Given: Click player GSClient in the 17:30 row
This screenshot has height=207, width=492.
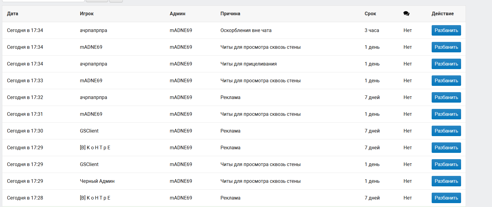Looking at the screenshot, I should pyautogui.click(x=89, y=131).
